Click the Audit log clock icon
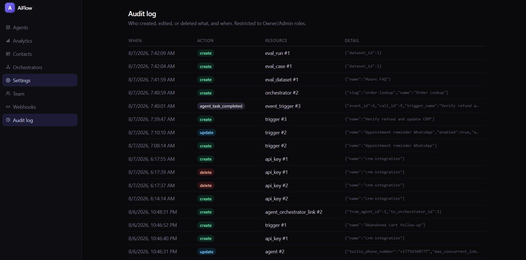 pos(8,120)
